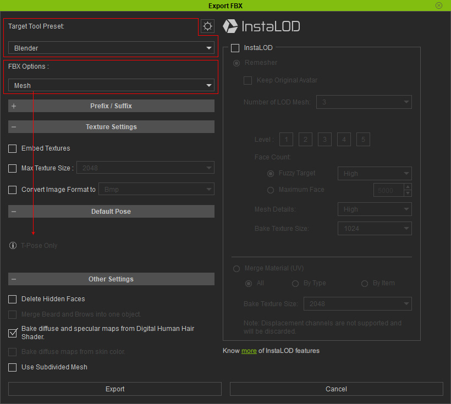Check Merge Beard and Brows option
Viewport: 451px width, 404px height.
click(x=12, y=314)
